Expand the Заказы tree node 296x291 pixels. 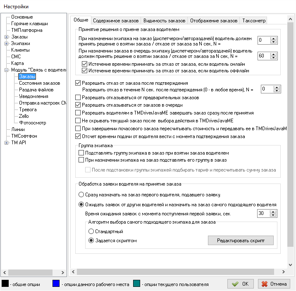click(x=7, y=37)
